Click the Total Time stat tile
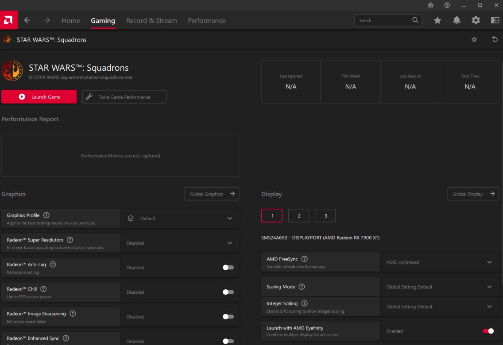This screenshot has width=503, height=345. click(470, 82)
